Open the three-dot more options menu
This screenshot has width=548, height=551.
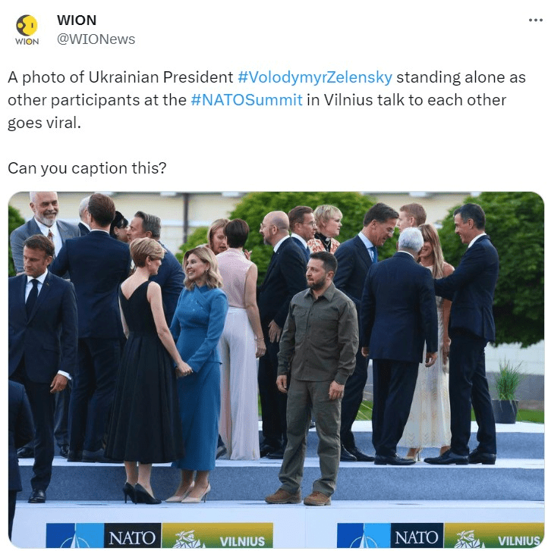[x=536, y=20]
